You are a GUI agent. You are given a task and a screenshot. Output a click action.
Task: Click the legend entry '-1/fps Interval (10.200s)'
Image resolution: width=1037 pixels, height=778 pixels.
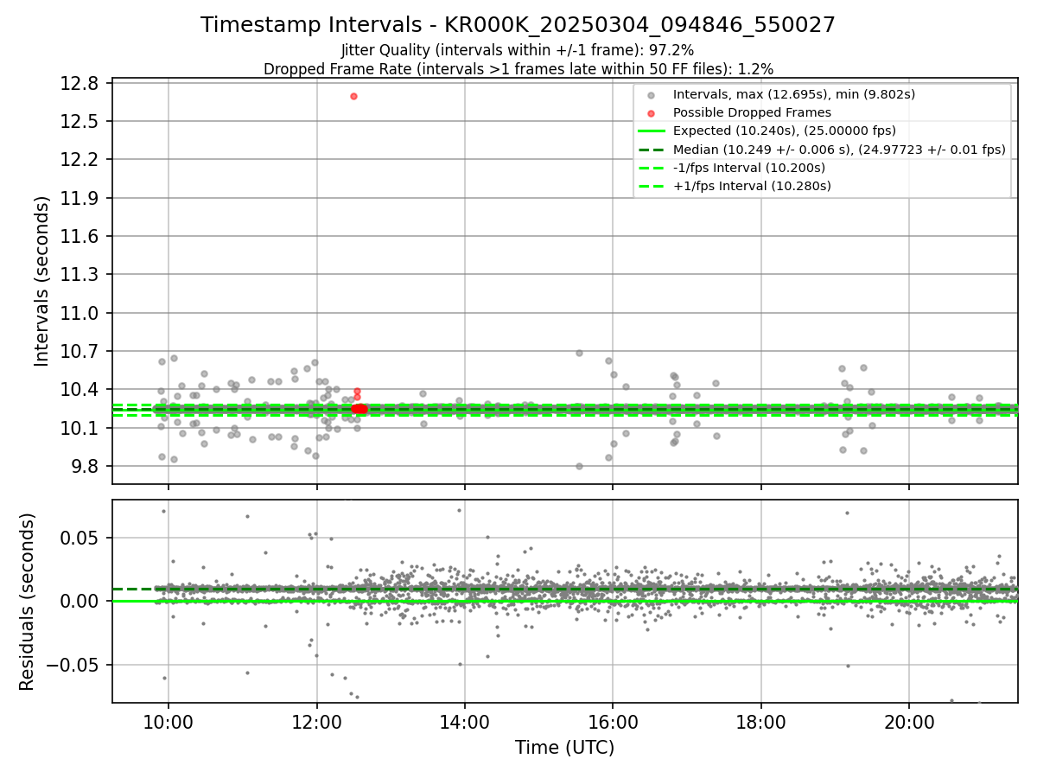point(748,167)
